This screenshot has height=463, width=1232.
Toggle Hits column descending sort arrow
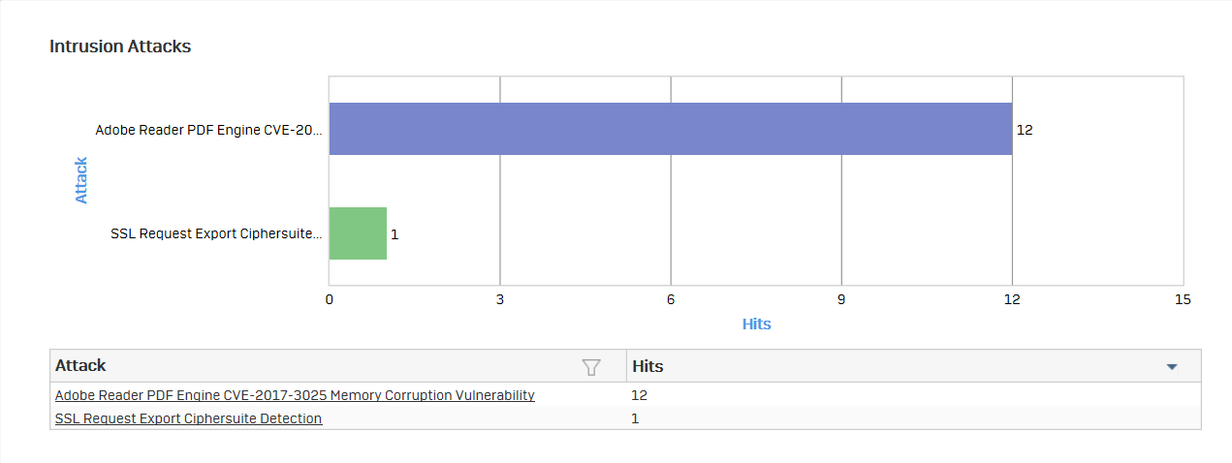1171,367
